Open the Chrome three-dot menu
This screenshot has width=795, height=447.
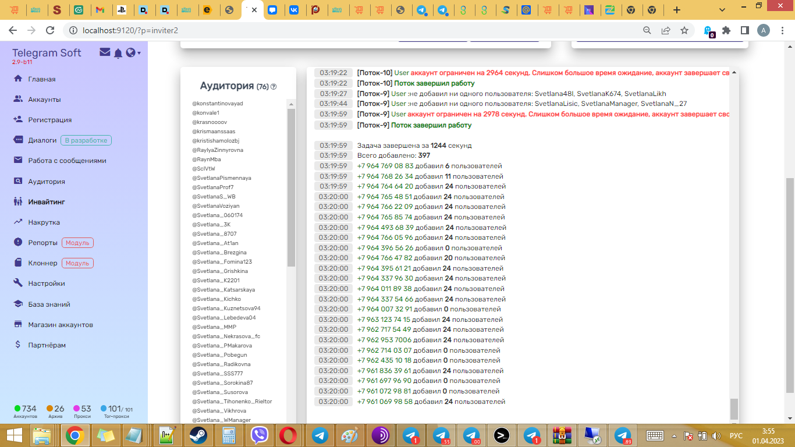(x=782, y=30)
